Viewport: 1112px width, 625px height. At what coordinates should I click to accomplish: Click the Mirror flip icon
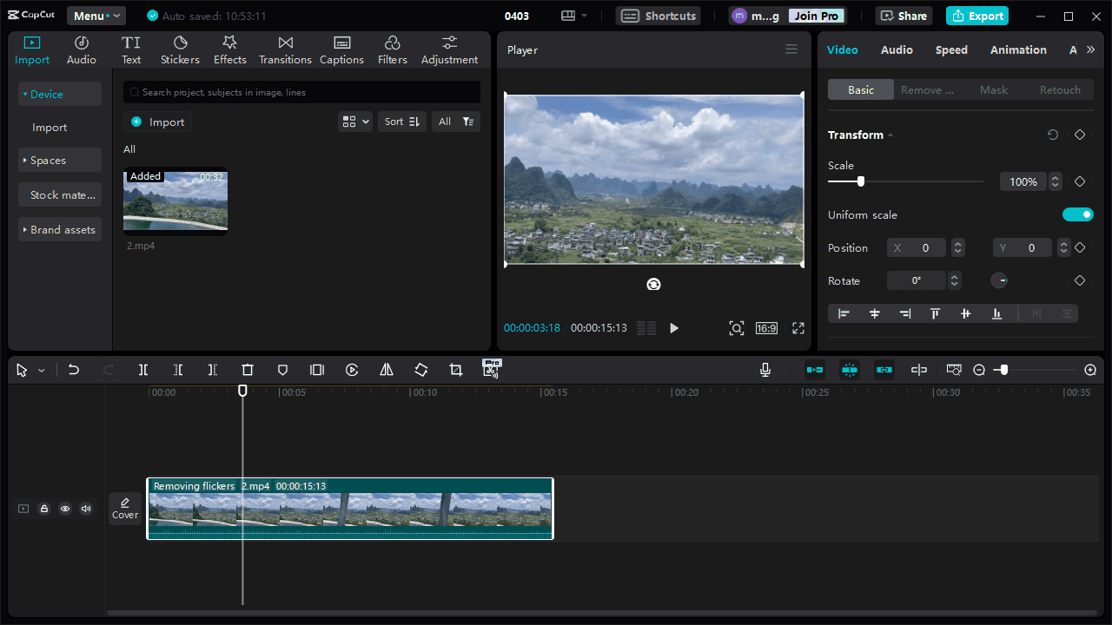(387, 370)
